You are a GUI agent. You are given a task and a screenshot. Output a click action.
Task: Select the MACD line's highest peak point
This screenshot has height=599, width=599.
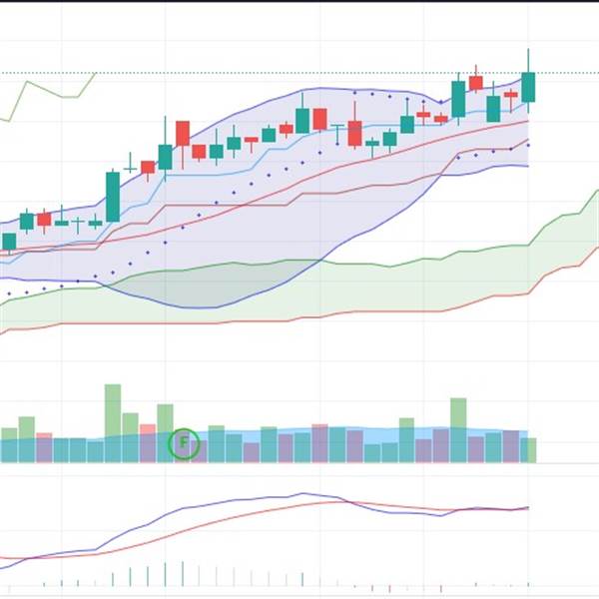302,493
